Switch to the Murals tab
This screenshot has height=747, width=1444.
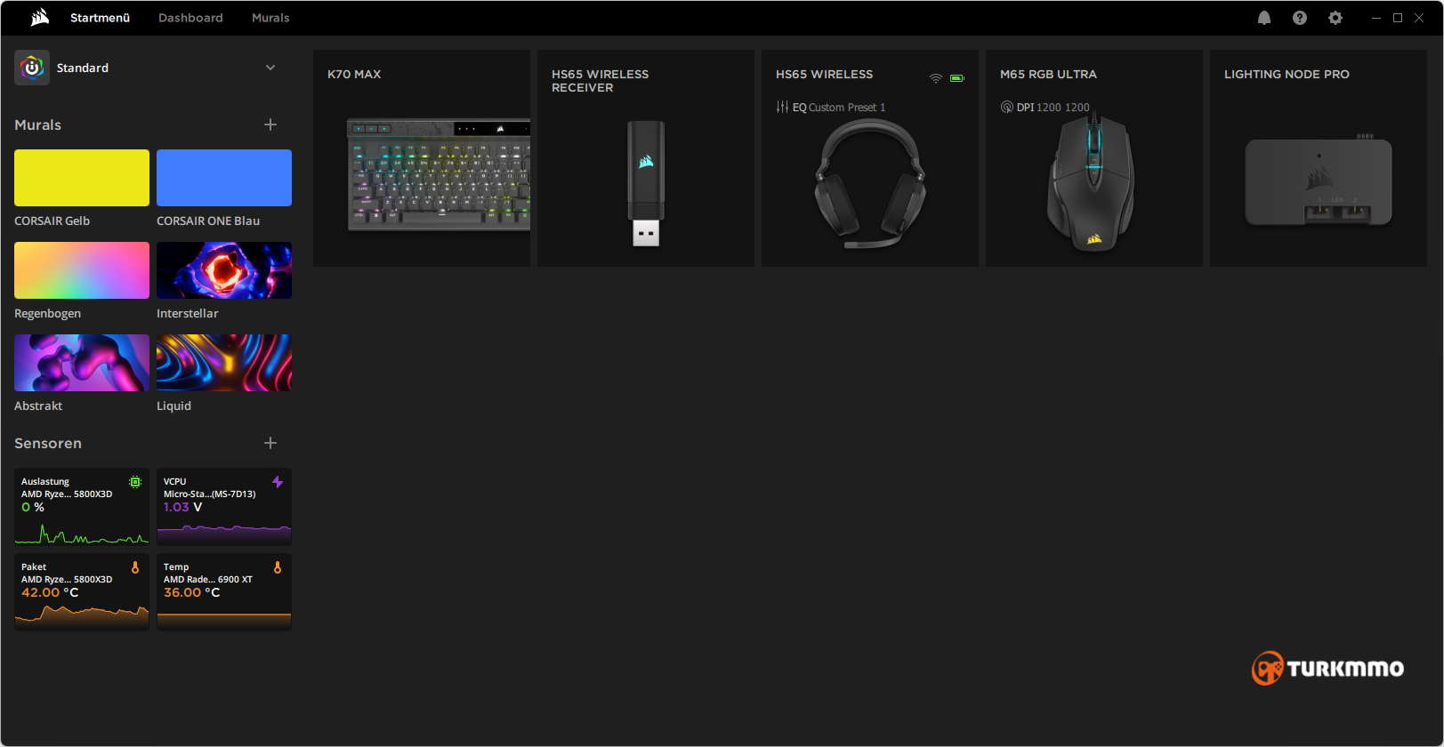click(x=270, y=18)
